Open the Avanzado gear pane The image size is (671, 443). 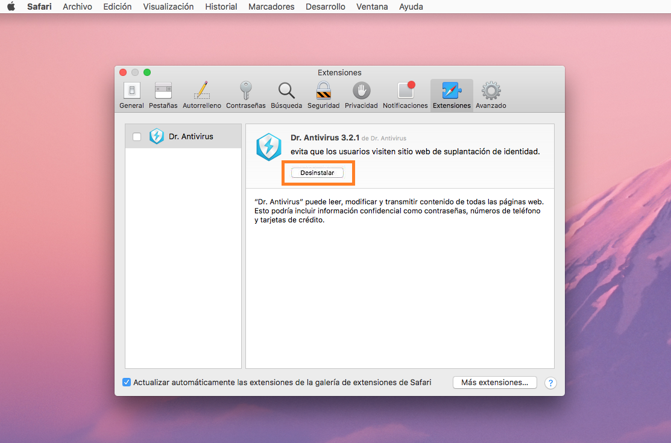491,95
